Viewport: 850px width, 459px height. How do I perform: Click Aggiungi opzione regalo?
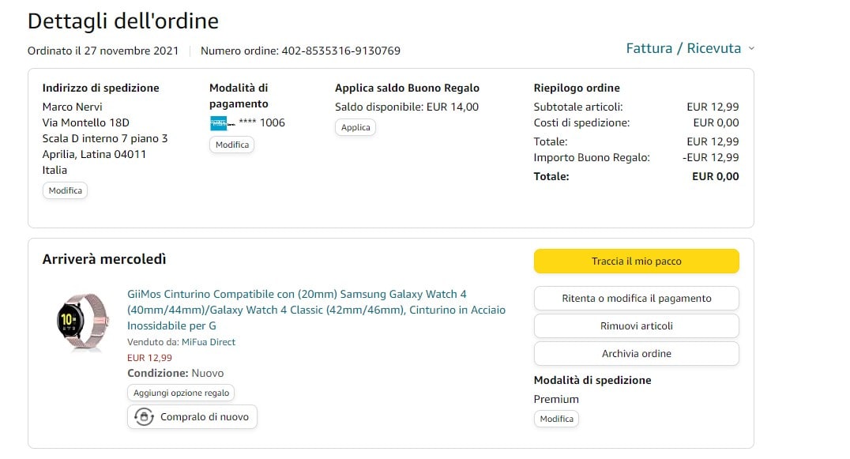point(181,393)
